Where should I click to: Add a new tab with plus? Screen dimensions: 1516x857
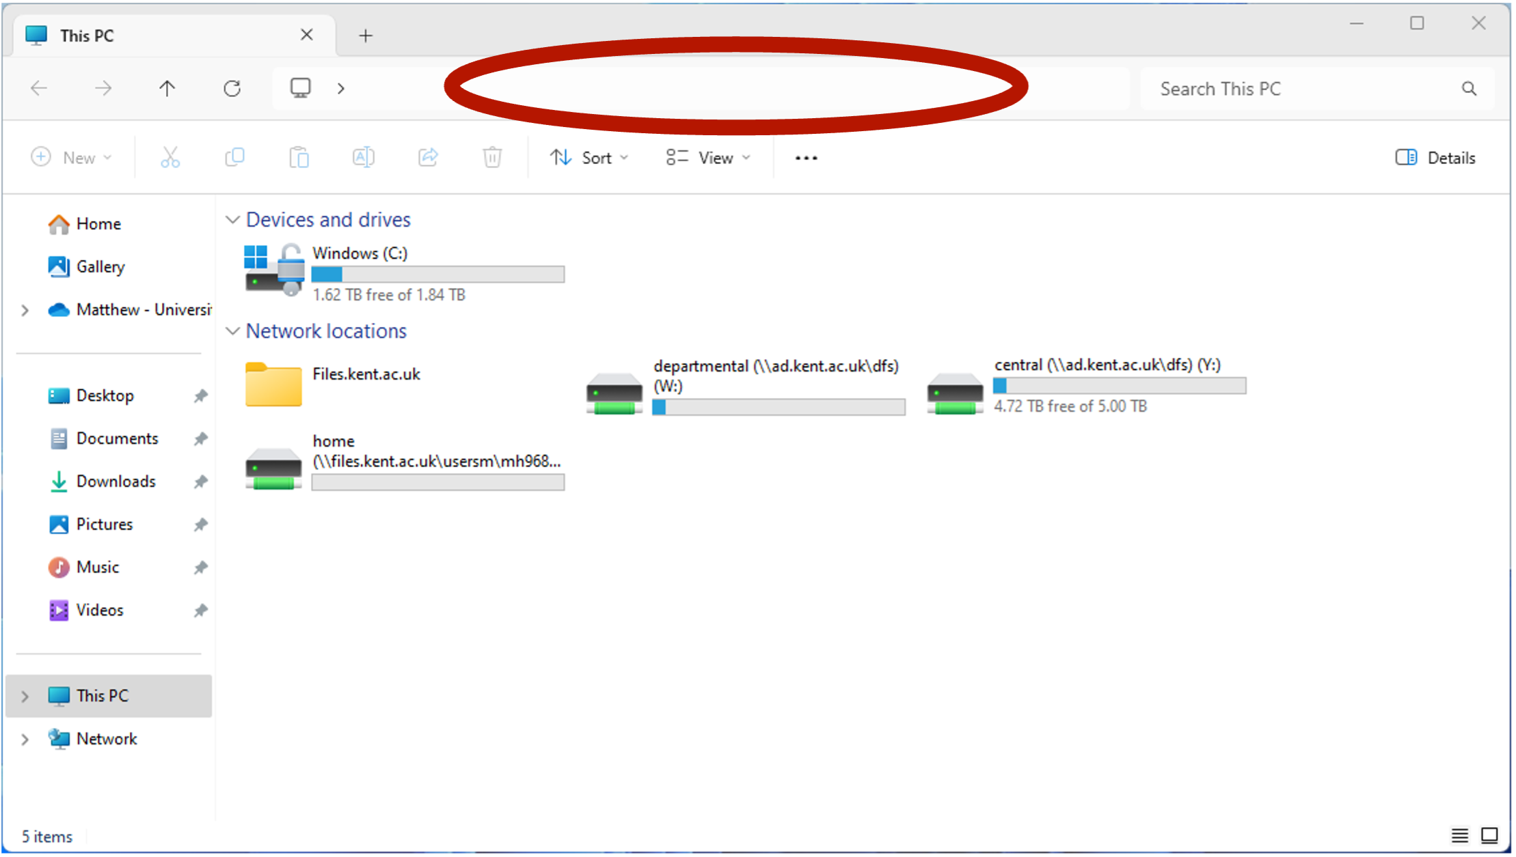[366, 36]
